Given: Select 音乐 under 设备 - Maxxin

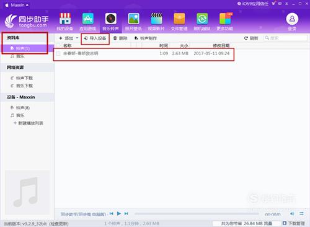Looking at the screenshot, I should tap(17, 115).
